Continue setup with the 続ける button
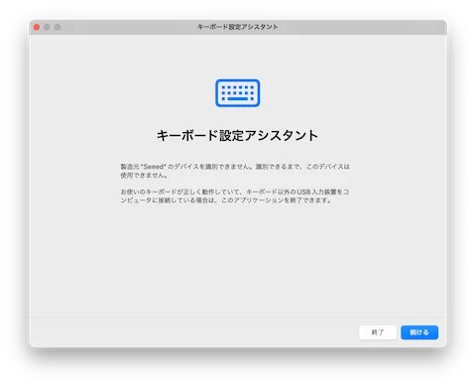This screenshot has height=386, width=476. click(419, 332)
